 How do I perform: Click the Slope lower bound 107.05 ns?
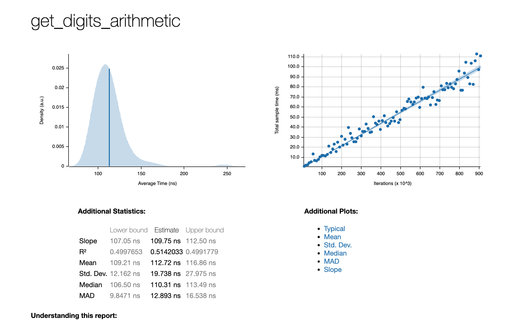coord(125,241)
